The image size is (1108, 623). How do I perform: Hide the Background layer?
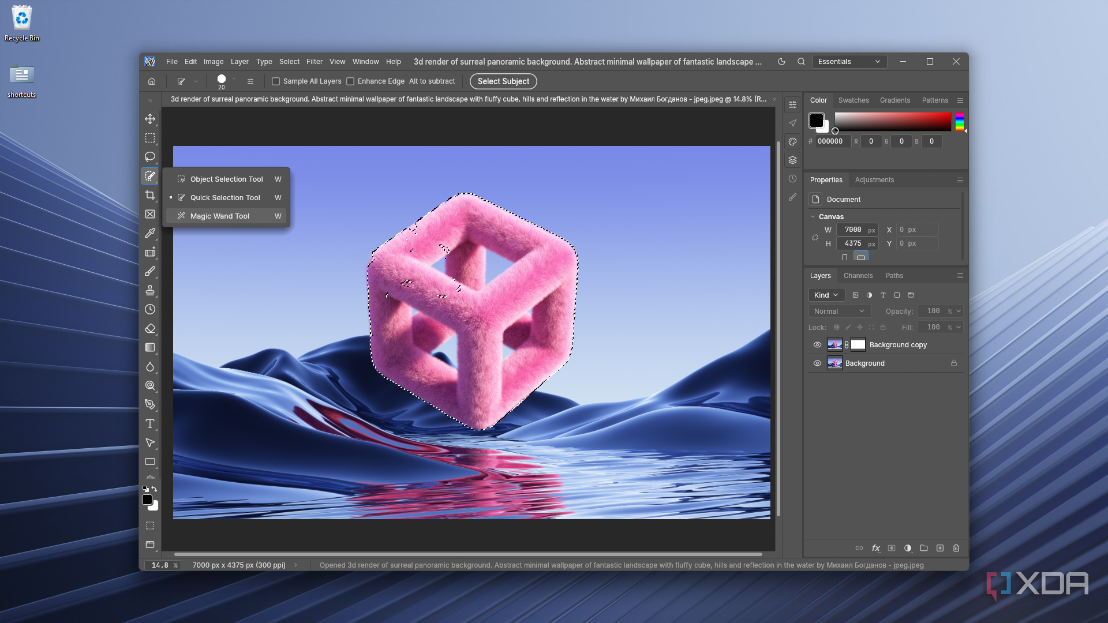pyautogui.click(x=817, y=363)
